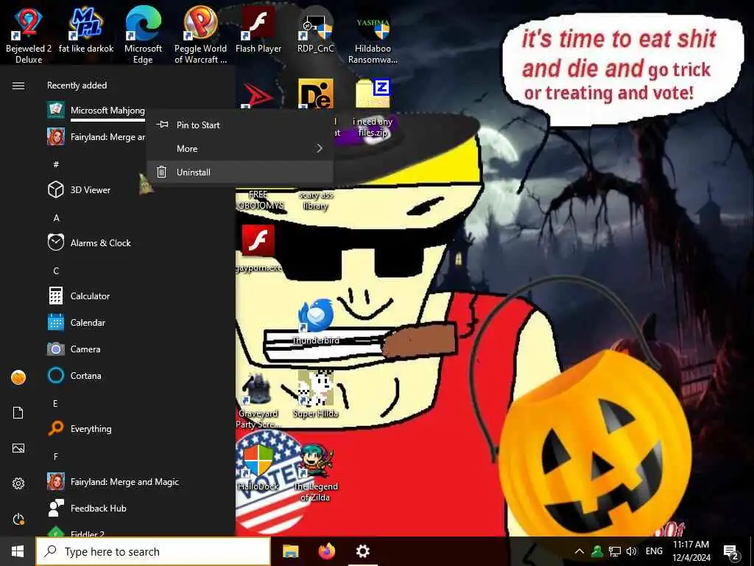Image resolution: width=754 pixels, height=566 pixels.
Task: Open the Flash Player desktop shortcut
Action: 258,29
